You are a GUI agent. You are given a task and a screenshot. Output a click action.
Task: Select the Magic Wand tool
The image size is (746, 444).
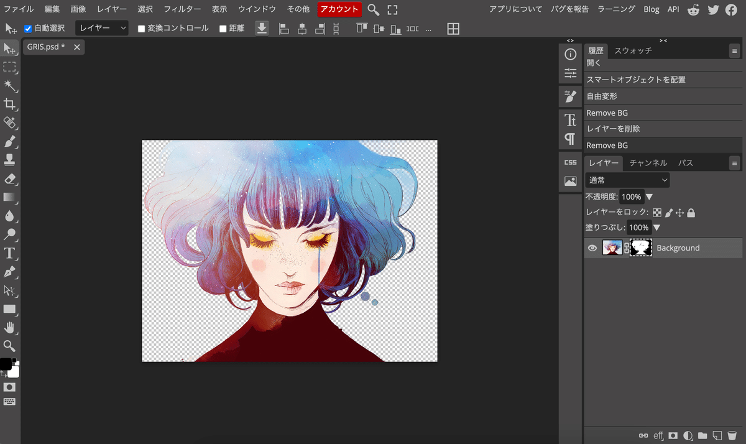tap(9, 85)
